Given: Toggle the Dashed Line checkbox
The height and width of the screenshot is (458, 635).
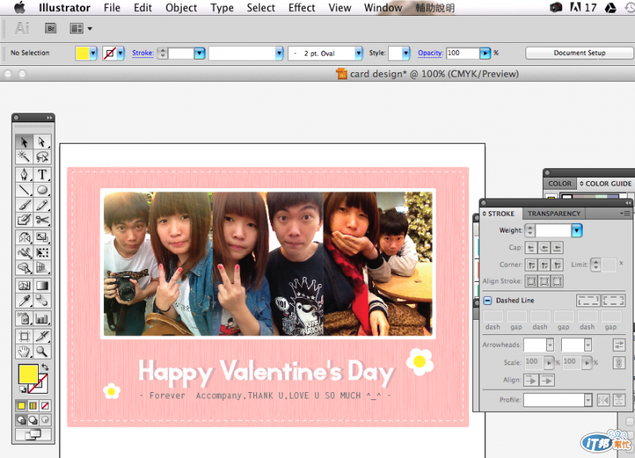Looking at the screenshot, I should (x=488, y=301).
